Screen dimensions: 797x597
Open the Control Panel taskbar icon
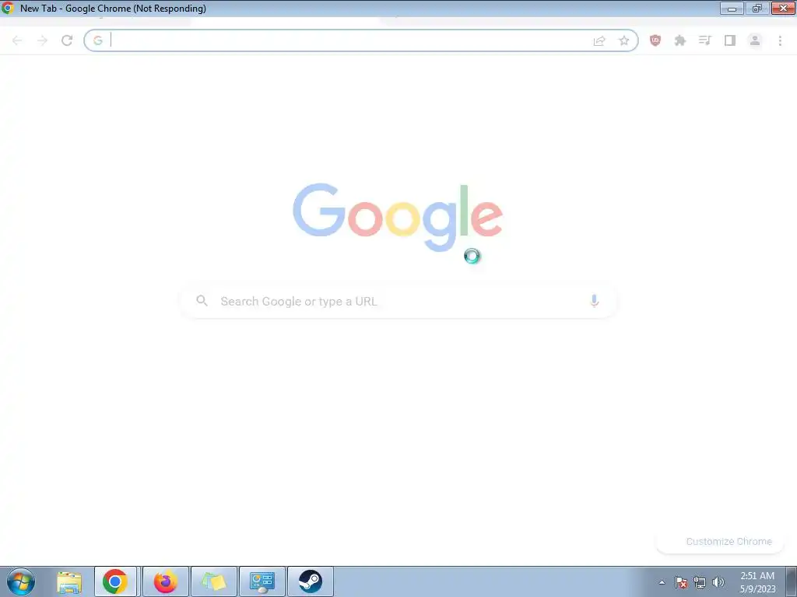262,581
